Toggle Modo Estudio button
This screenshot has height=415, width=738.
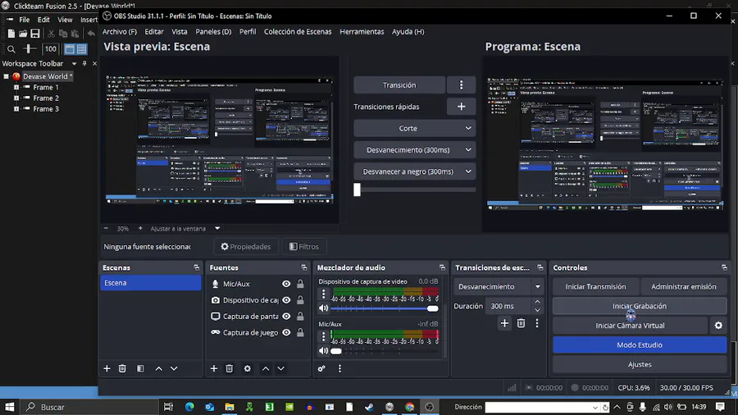tap(640, 345)
